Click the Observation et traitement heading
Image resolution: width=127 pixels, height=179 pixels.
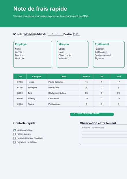[x=98, y=123]
